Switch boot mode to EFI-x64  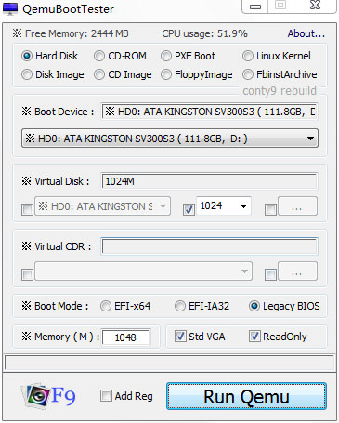pos(105,306)
